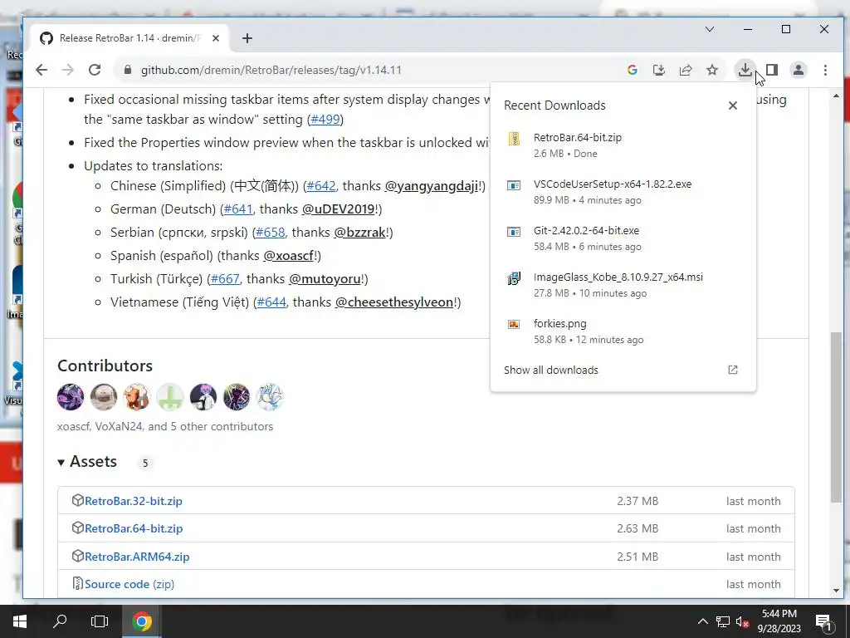The width and height of the screenshot is (850, 638).
Task: Click the last contributor avatar
Action: coord(270,397)
